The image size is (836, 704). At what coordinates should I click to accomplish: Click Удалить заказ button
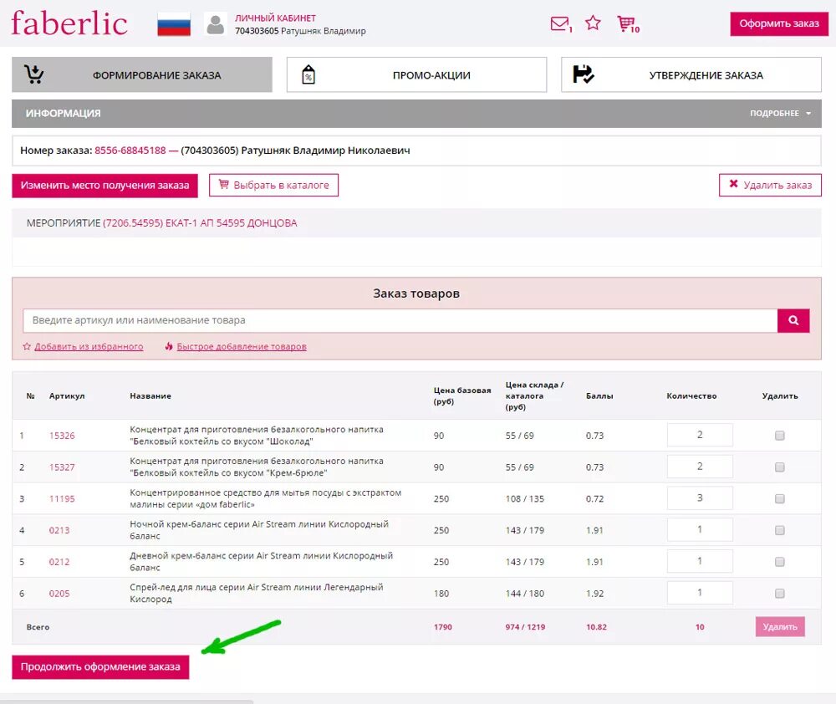[x=770, y=185]
